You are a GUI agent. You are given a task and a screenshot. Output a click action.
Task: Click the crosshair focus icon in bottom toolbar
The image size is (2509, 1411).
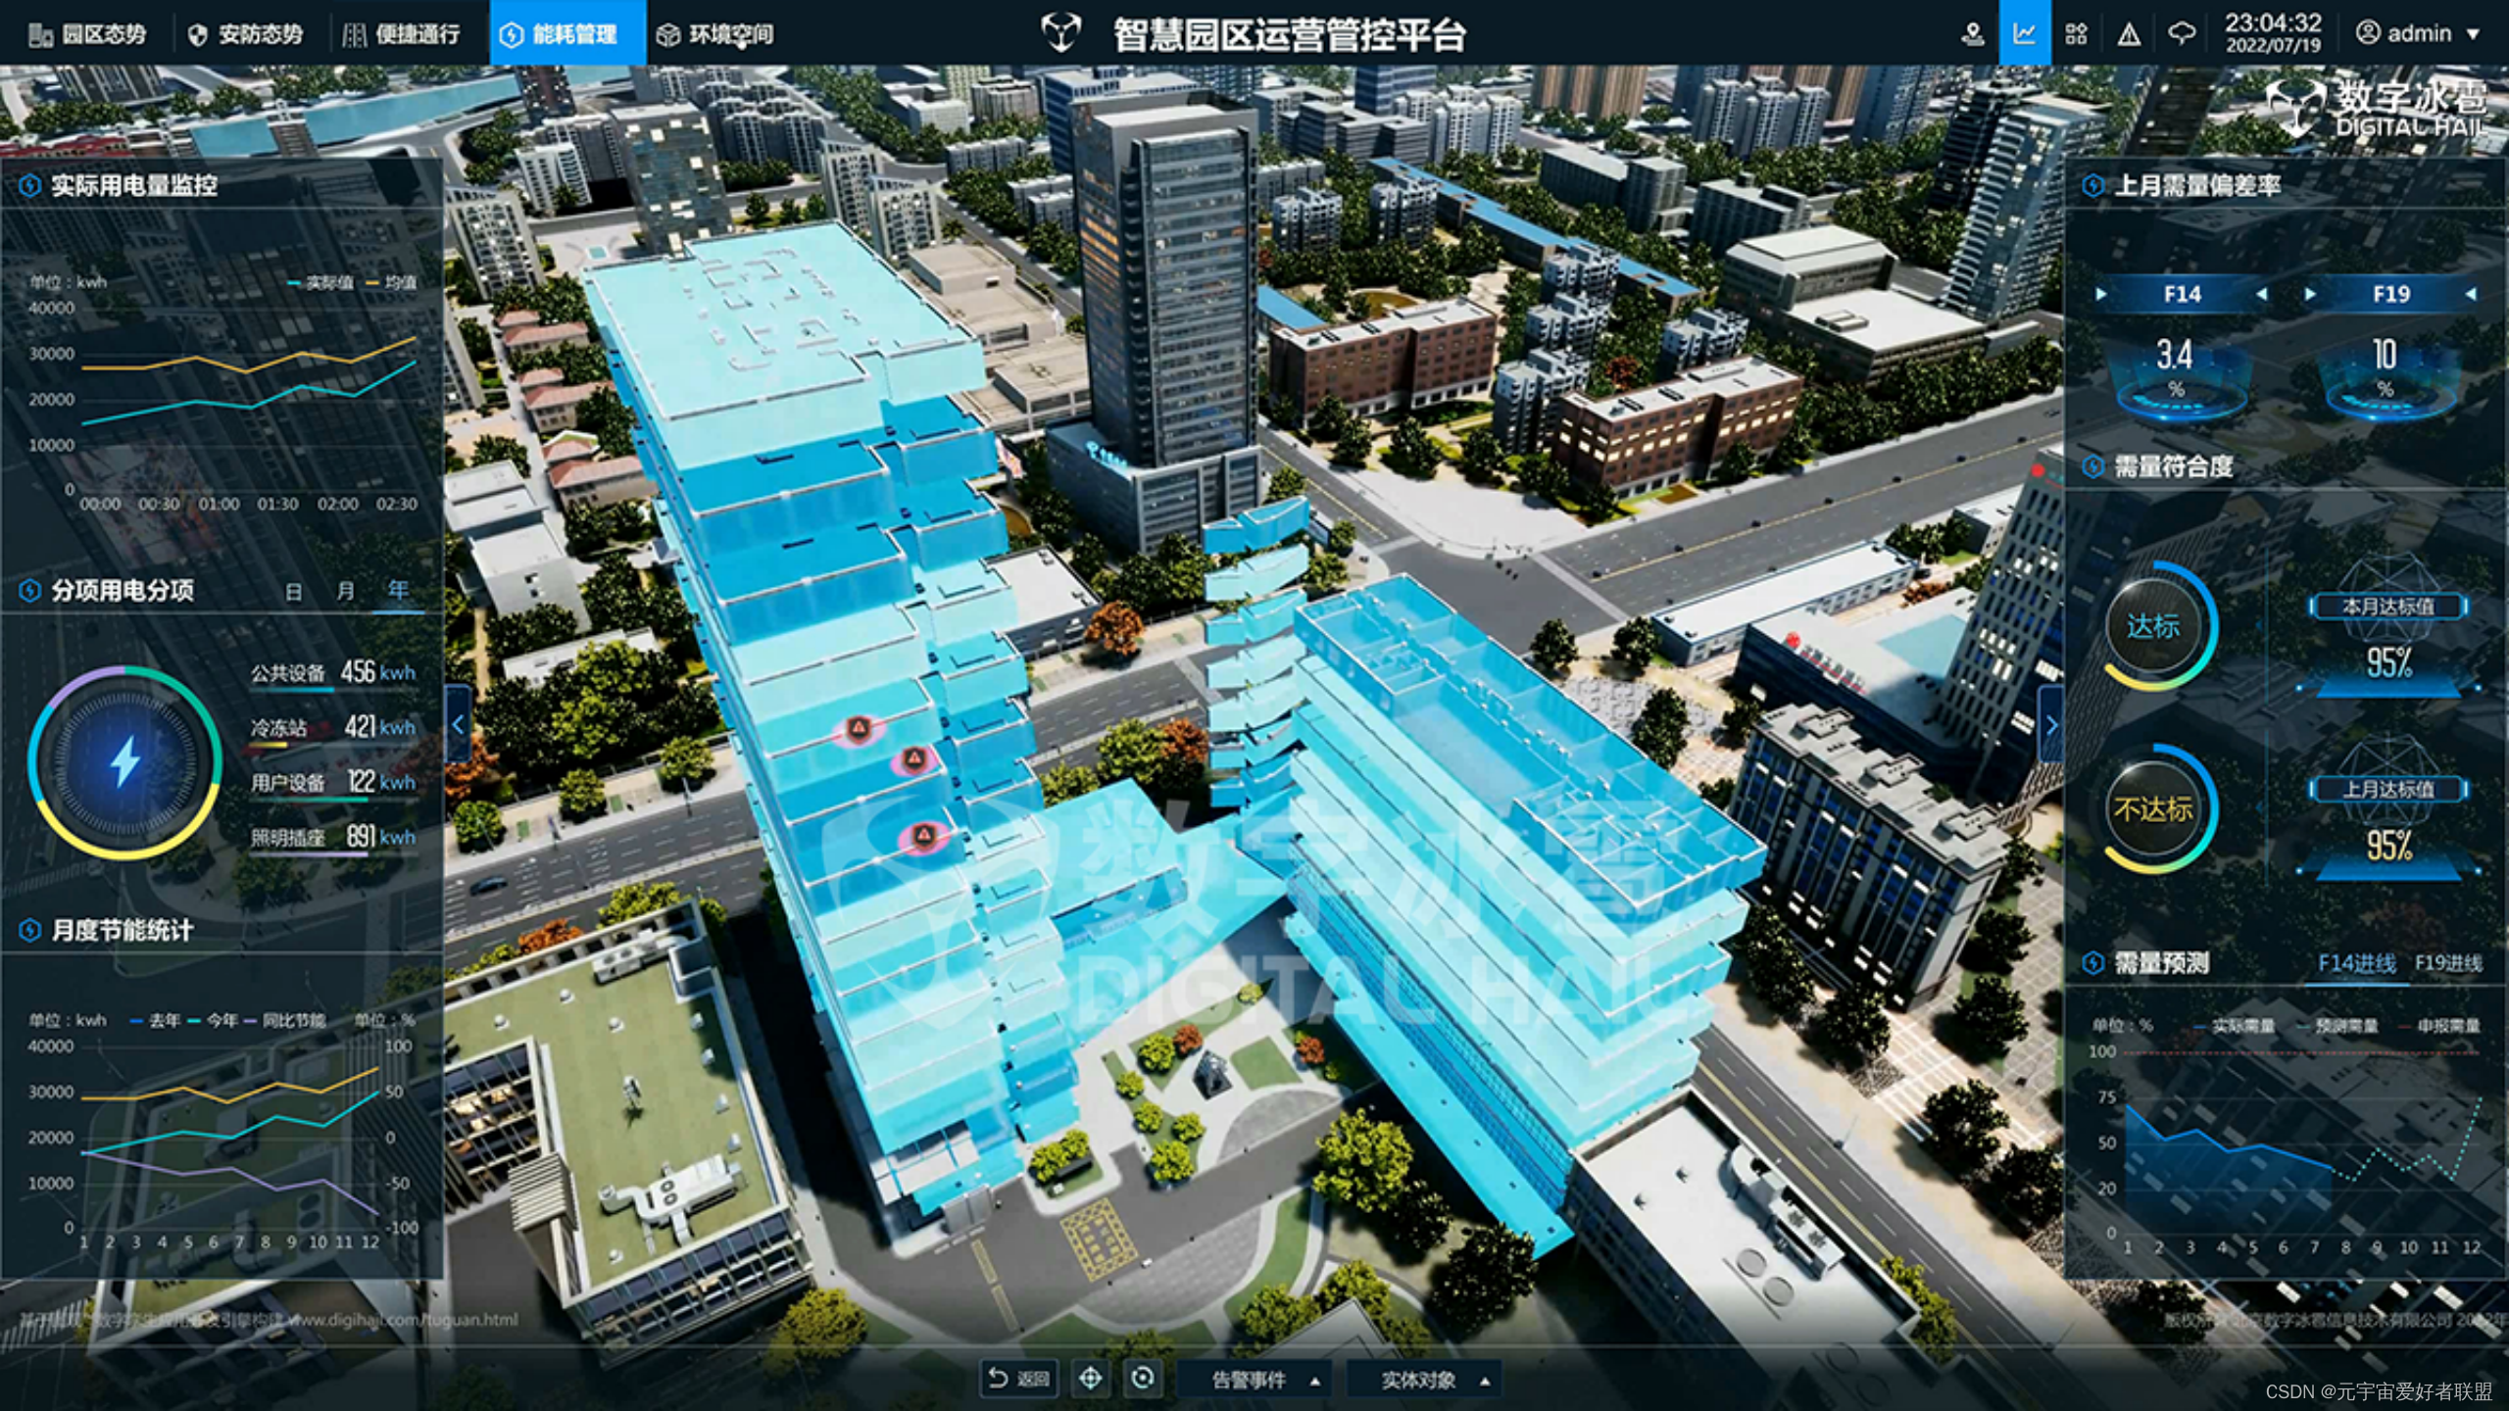click(x=1090, y=1379)
